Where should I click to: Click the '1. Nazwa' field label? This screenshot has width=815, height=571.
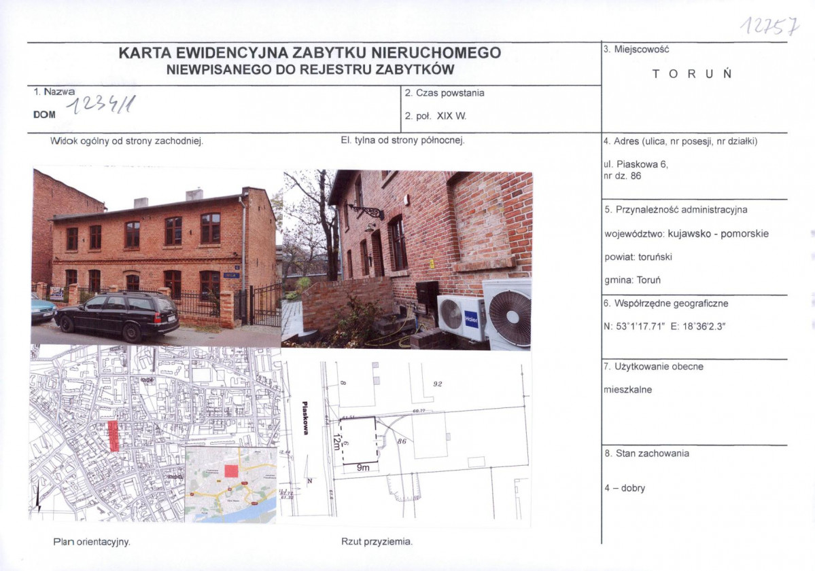click(54, 92)
